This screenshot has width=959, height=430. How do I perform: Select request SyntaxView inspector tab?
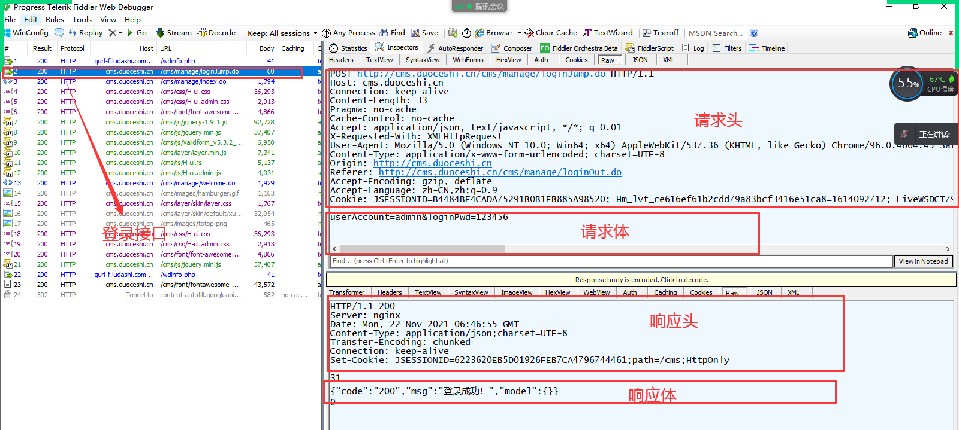pos(423,60)
